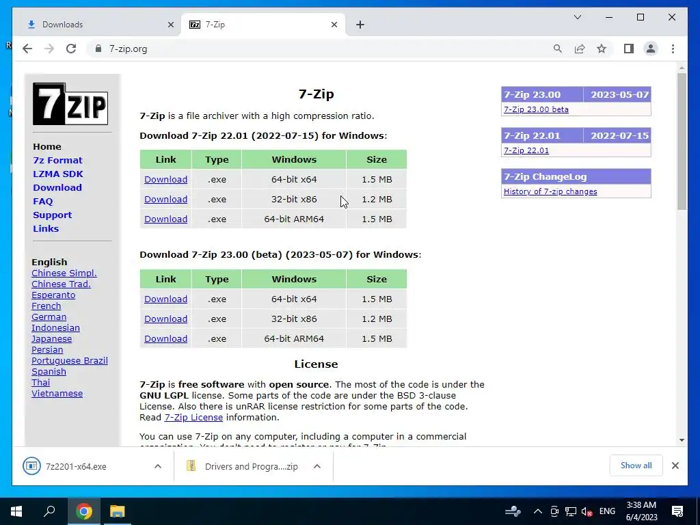Open the tab search chevron
The width and height of the screenshot is (700, 525).
point(577,17)
